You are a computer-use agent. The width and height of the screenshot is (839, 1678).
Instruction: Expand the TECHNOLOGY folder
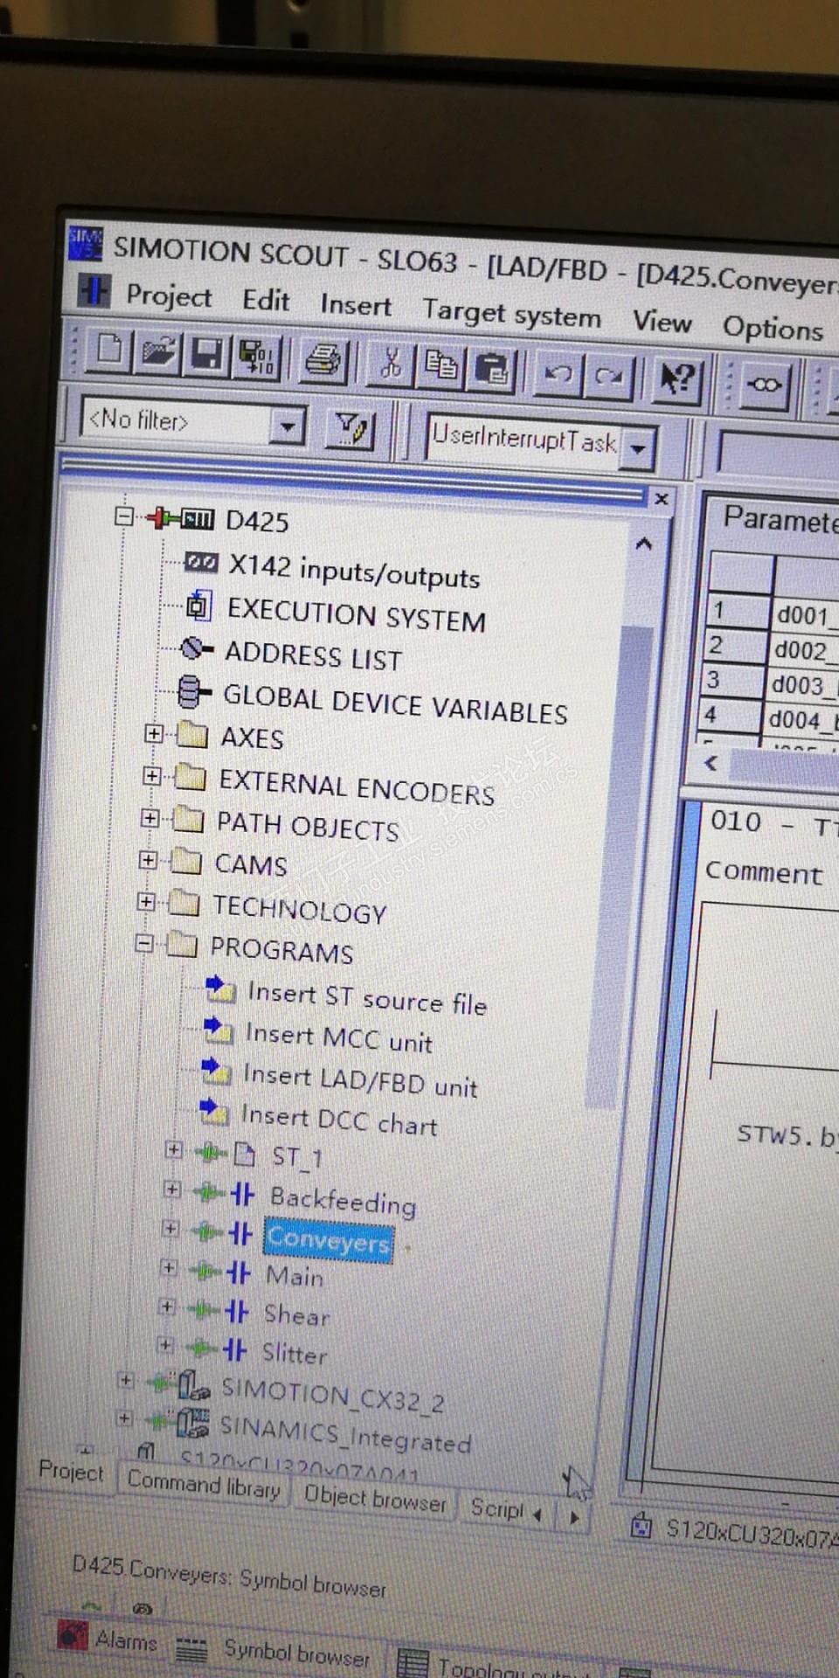[x=146, y=901]
